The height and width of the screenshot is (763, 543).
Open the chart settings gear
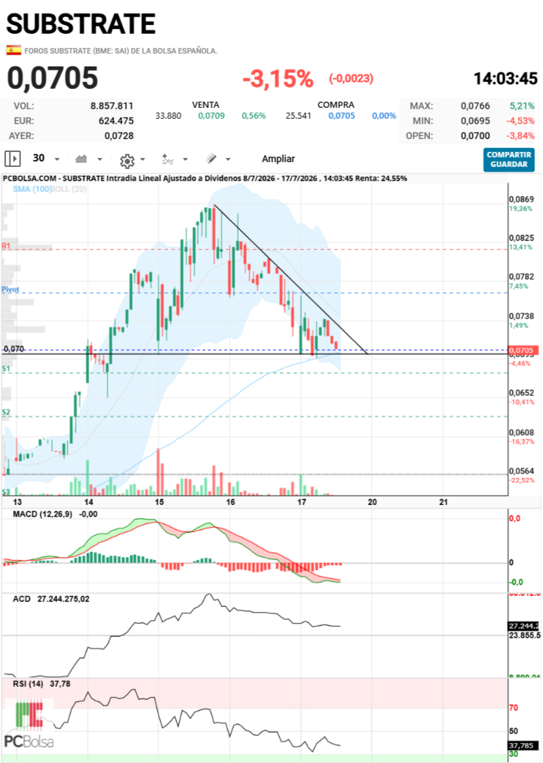127,160
